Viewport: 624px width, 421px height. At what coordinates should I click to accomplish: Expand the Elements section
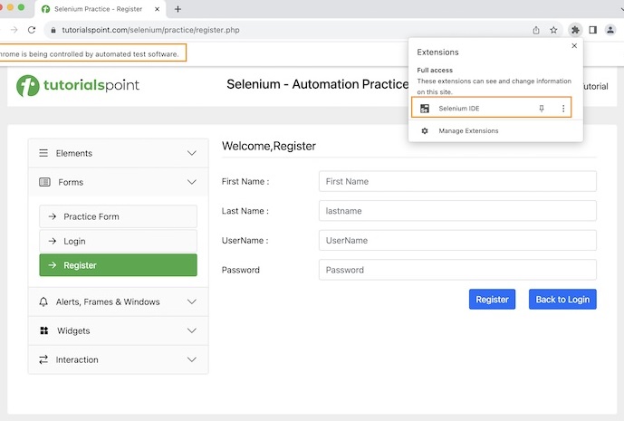pos(118,153)
